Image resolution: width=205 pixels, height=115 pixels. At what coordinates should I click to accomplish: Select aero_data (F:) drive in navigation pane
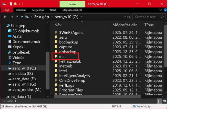(24, 79)
